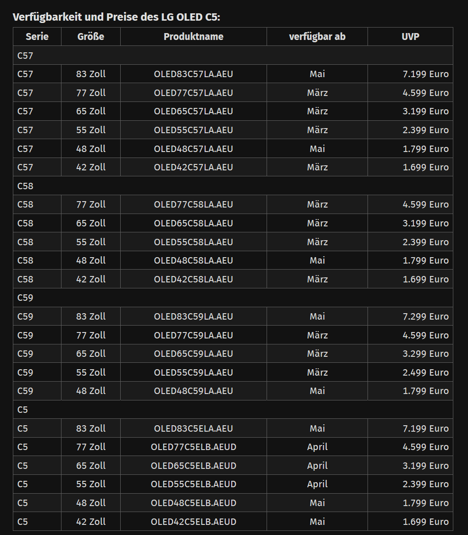This screenshot has height=535, width=468.
Task: Click the 'verfügbar ab' column header
Action: click(317, 36)
